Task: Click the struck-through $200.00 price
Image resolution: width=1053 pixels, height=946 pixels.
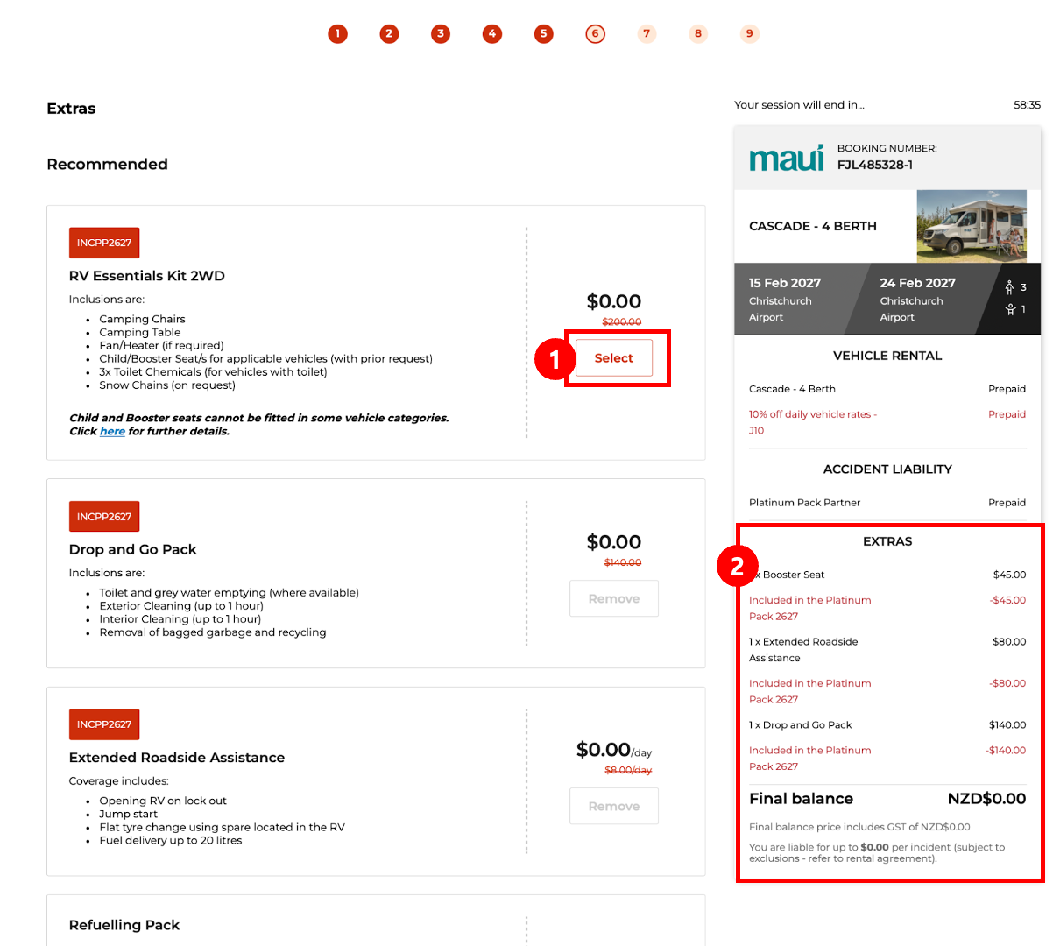Action: point(622,322)
